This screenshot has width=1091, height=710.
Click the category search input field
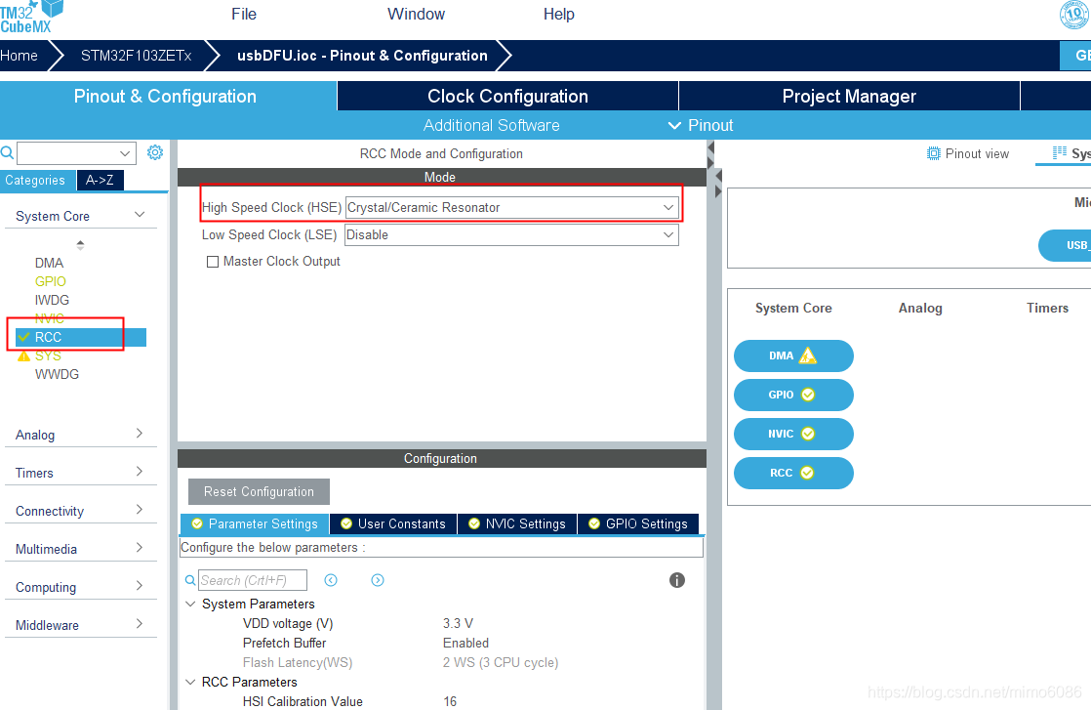(x=68, y=153)
